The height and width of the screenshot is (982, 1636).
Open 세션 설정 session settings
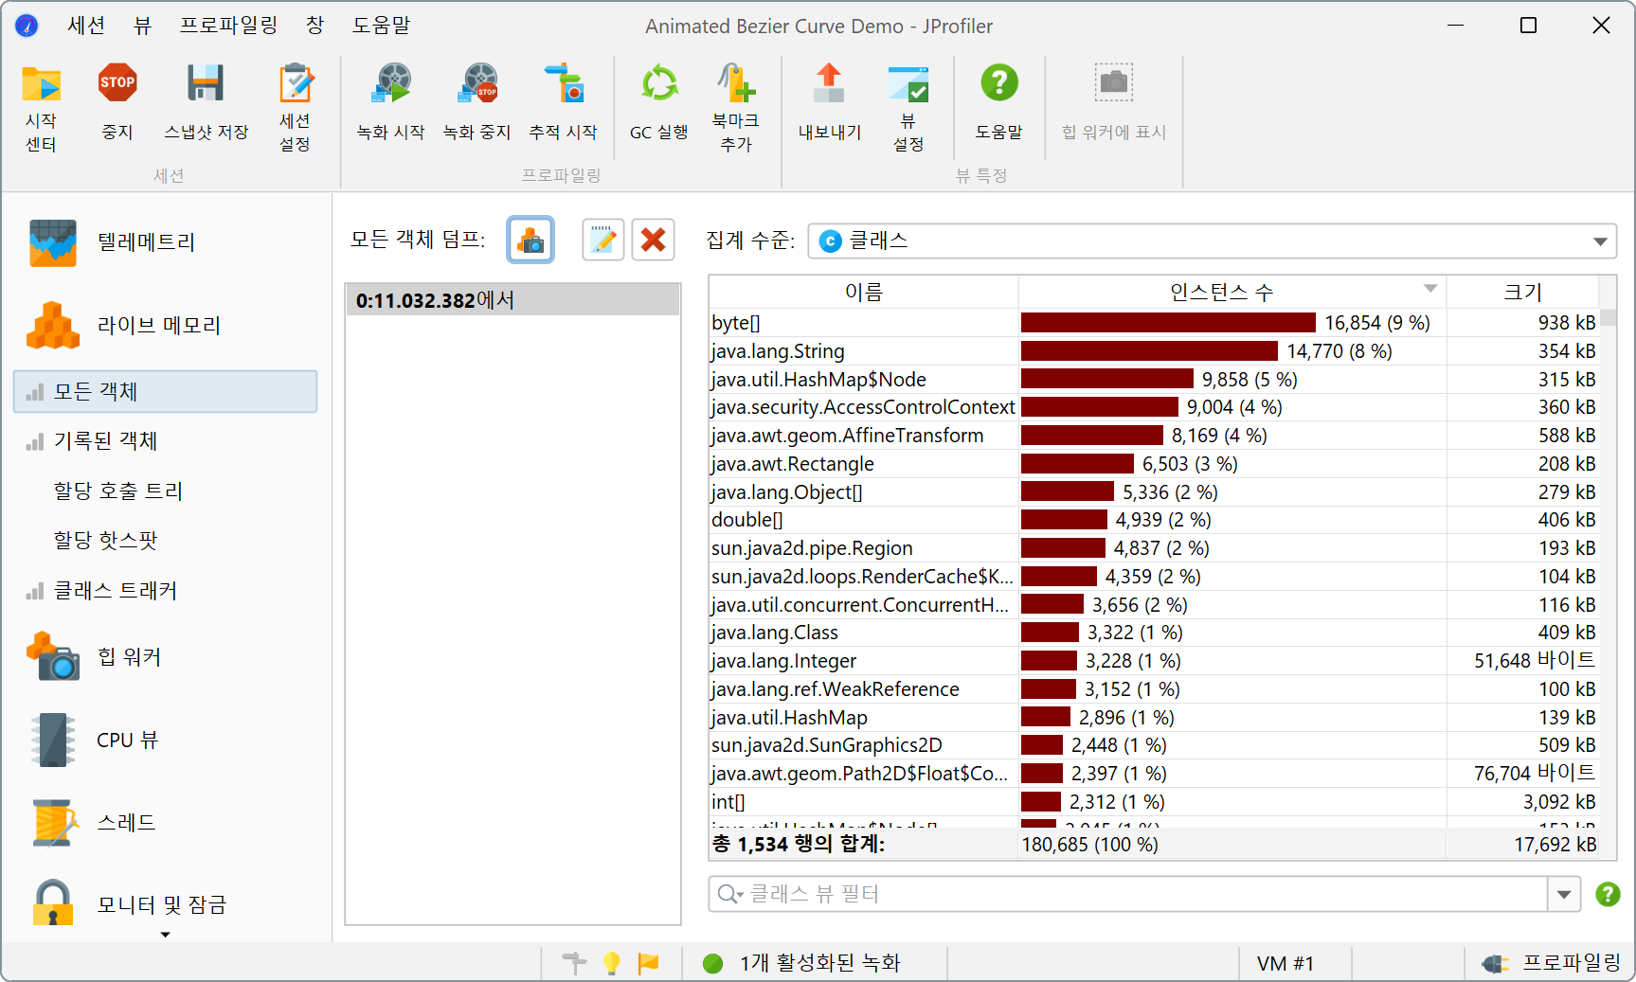click(296, 109)
